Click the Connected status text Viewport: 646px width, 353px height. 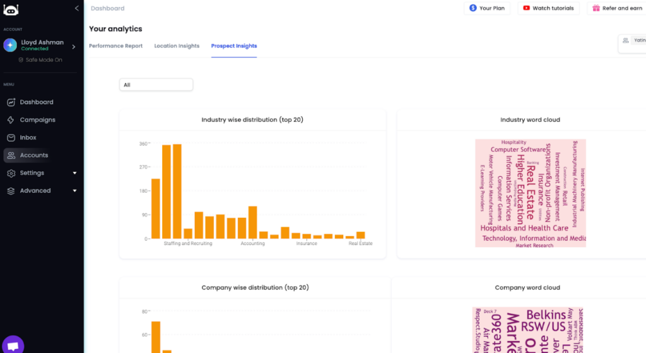tap(35, 49)
